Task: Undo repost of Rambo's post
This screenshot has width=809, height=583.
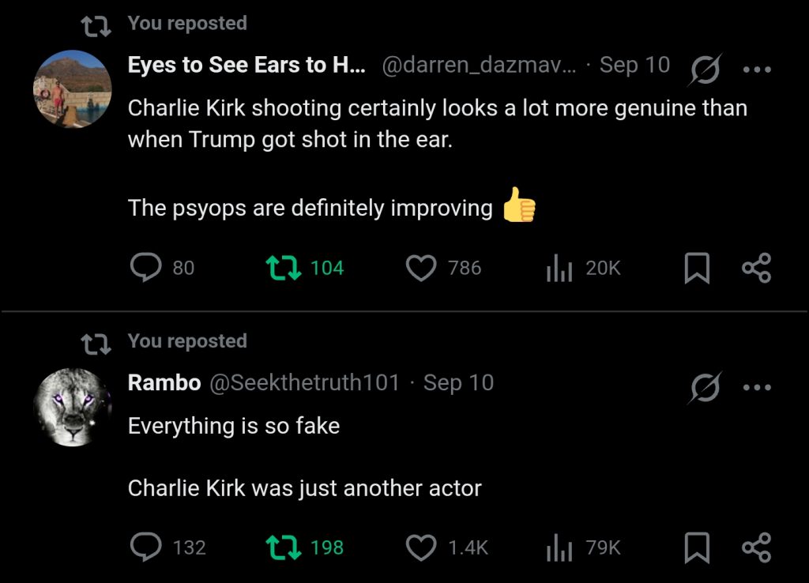Action: coord(282,547)
